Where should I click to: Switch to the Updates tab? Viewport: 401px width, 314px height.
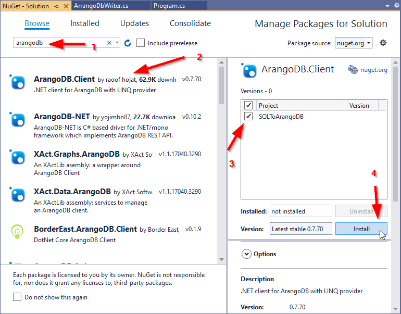(134, 23)
